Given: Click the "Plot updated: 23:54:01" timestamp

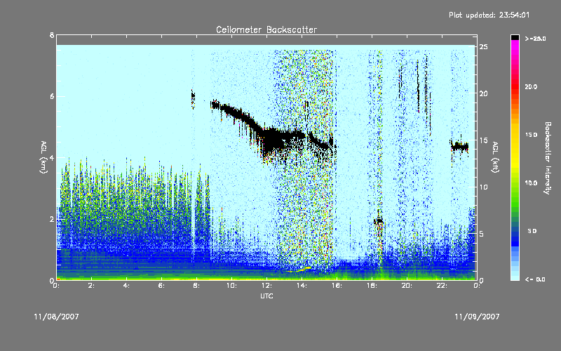Looking at the screenshot, I should [x=489, y=15].
